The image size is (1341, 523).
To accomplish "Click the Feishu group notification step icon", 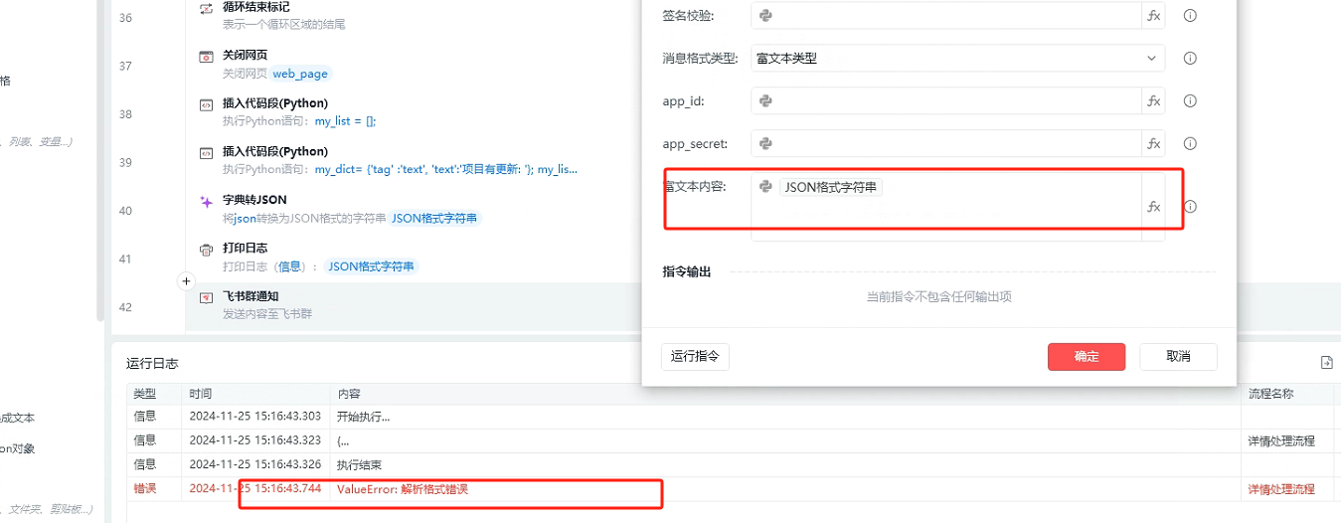I will (206, 297).
